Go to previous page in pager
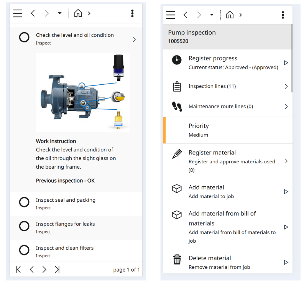This screenshot has height=283, width=304. 32,270
